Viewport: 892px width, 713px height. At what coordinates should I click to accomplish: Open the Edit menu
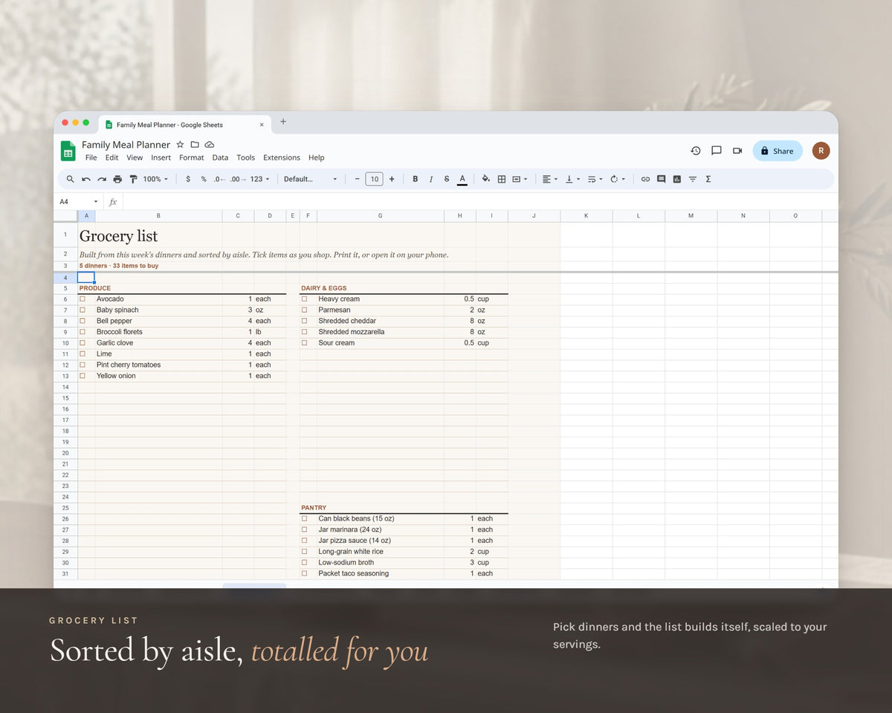click(111, 157)
